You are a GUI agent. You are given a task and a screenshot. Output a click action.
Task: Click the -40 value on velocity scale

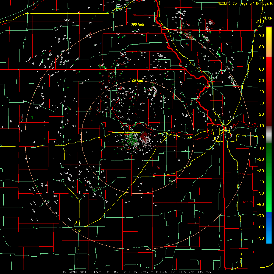coord(260,182)
